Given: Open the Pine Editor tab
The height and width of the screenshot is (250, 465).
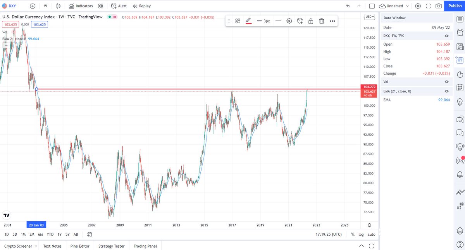Looking at the screenshot, I should pyautogui.click(x=80, y=246).
